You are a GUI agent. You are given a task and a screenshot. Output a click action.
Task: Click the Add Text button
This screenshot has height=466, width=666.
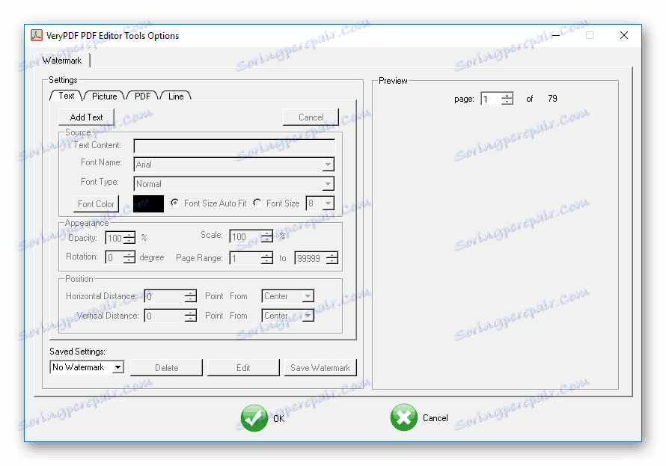click(x=86, y=117)
